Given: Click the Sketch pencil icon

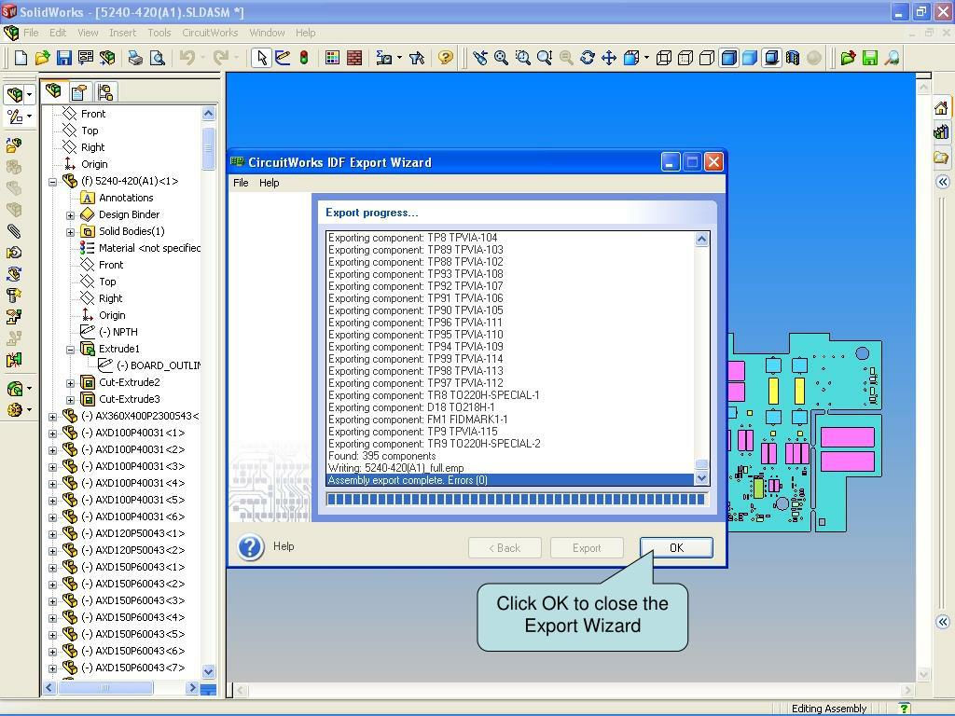Looking at the screenshot, I should (284, 58).
